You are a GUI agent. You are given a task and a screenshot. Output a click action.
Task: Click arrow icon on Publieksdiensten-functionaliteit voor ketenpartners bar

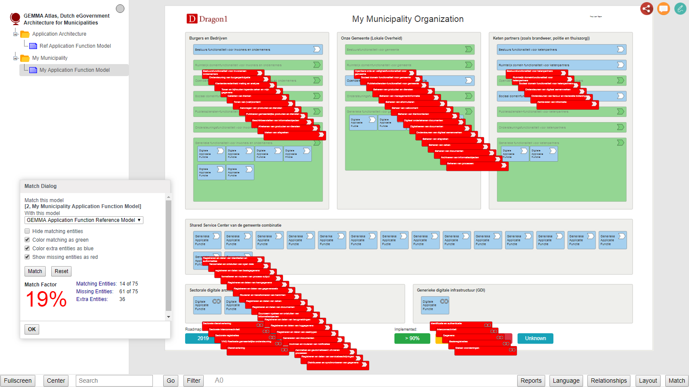621,111
